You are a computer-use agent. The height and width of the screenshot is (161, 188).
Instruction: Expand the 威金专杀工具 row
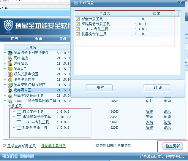coord(14,111)
